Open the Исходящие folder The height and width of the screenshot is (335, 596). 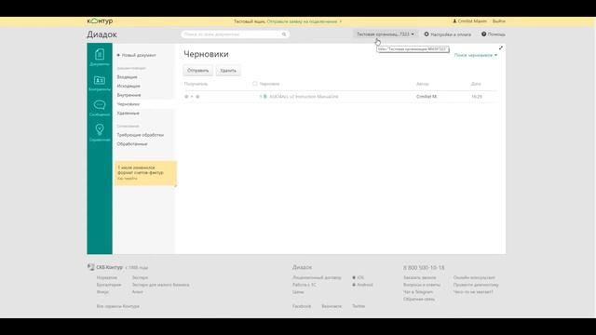click(129, 87)
